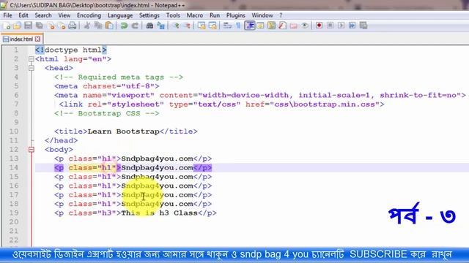The image size is (469, 263).
Task: Click the charset="utf-8" meta tag line
Action: pyautogui.click(x=107, y=86)
